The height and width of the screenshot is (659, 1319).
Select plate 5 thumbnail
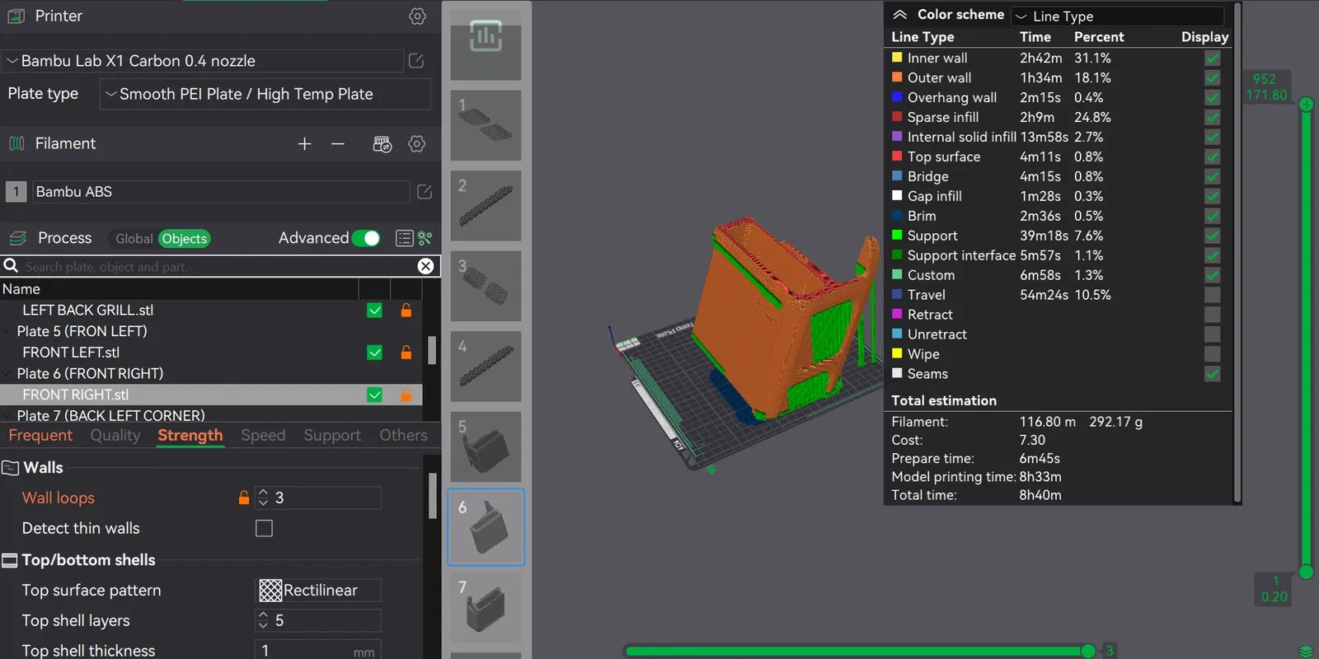point(486,446)
